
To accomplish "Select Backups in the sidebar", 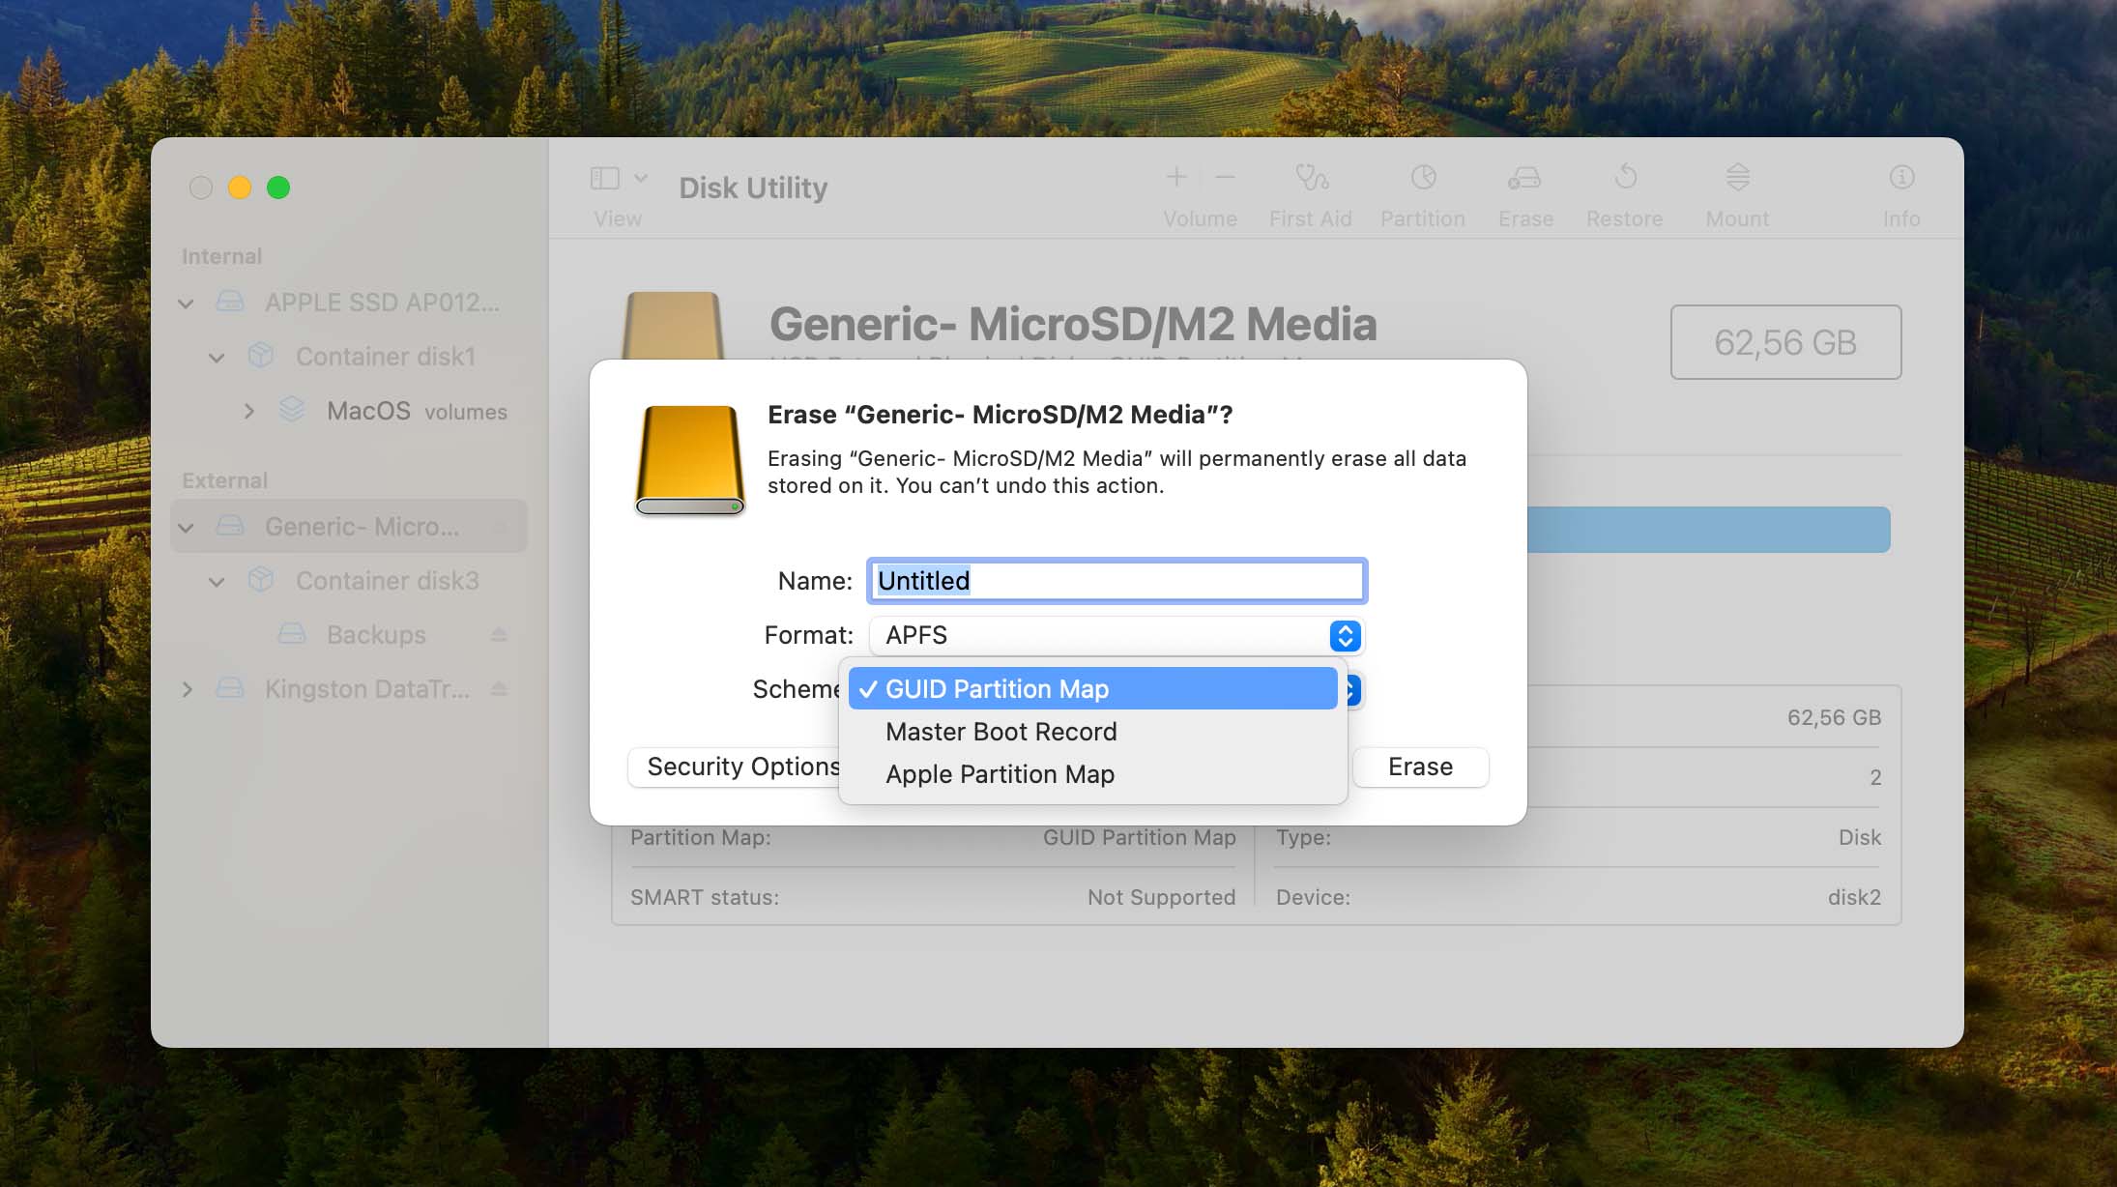I will tap(376, 635).
